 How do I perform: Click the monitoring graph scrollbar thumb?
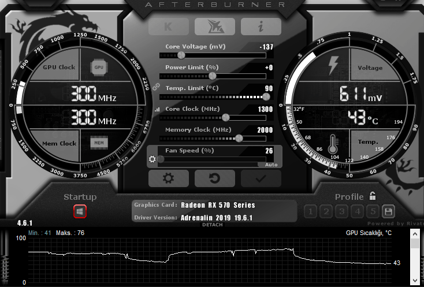[x=415, y=243]
